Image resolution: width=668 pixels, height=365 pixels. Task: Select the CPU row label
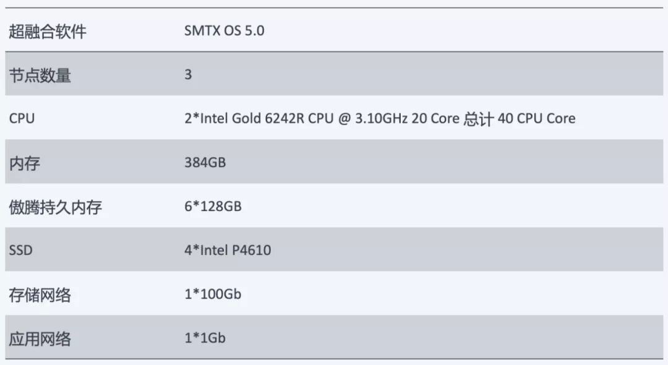pyautogui.click(x=22, y=118)
